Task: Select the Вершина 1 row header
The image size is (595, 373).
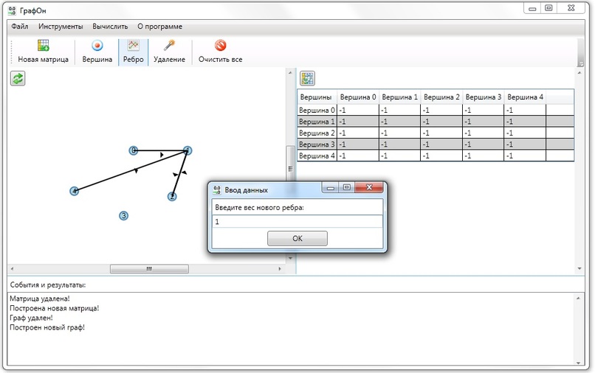Action: pos(317,122)
